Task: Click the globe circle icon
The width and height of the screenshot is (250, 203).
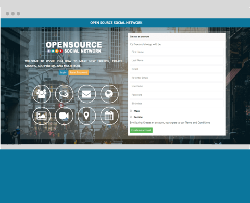Action: point(109,94)
